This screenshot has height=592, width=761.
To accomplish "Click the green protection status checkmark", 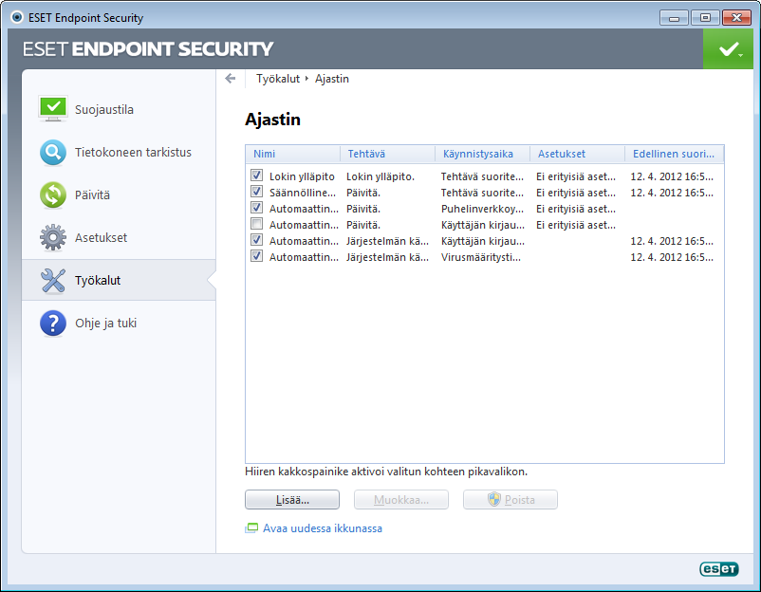I will [728, 48].
